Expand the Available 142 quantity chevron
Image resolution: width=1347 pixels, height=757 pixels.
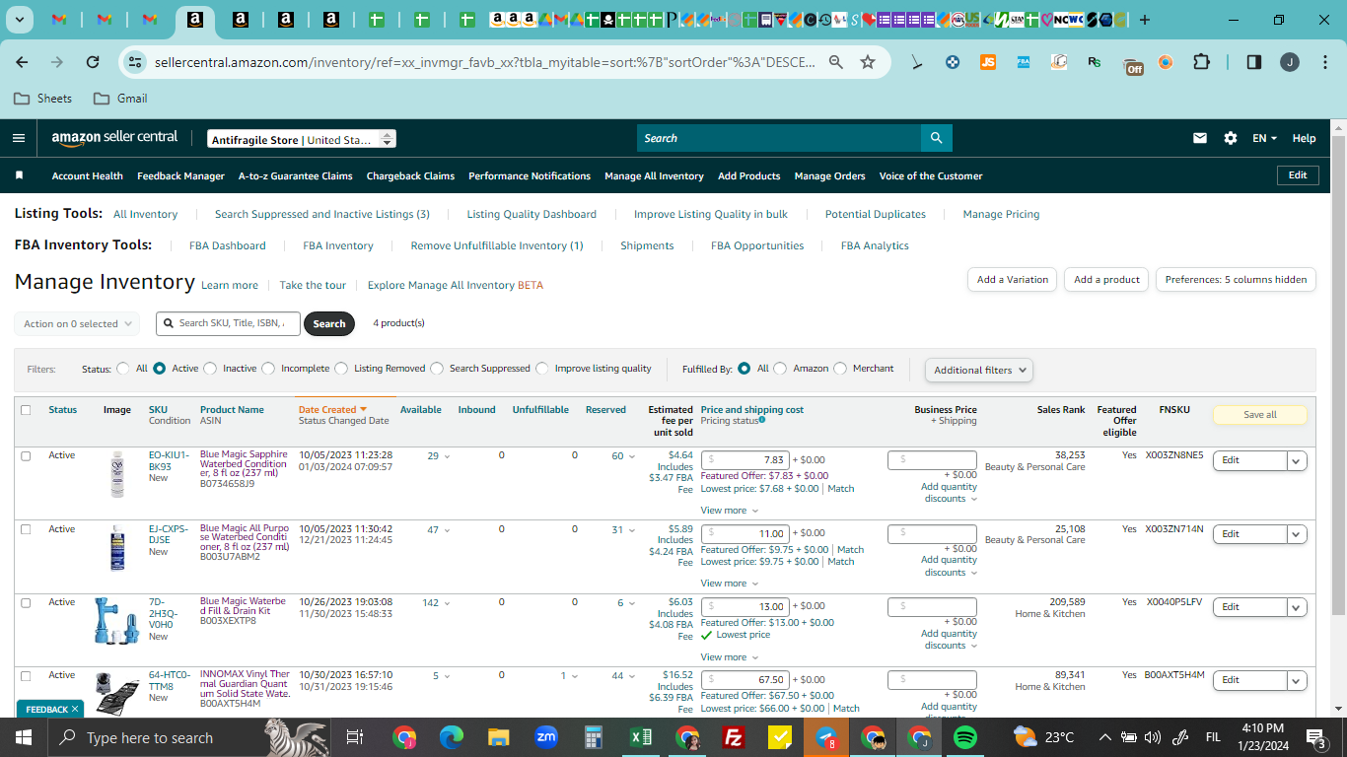(447, 603)
